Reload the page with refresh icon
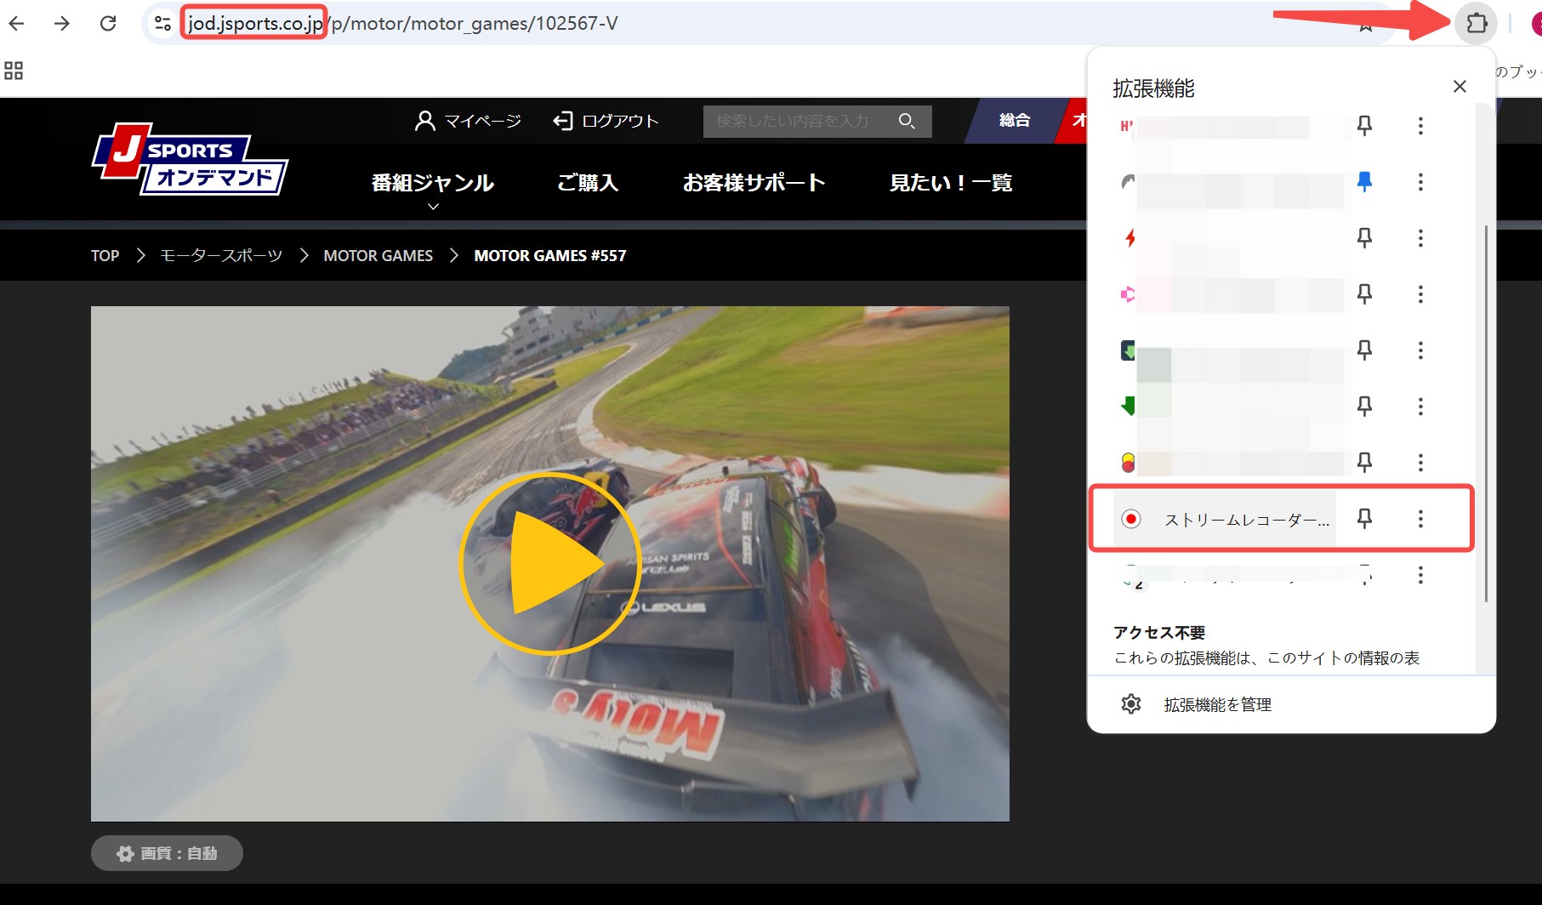This screenshot has height=905, width=1542. [108, 23]
